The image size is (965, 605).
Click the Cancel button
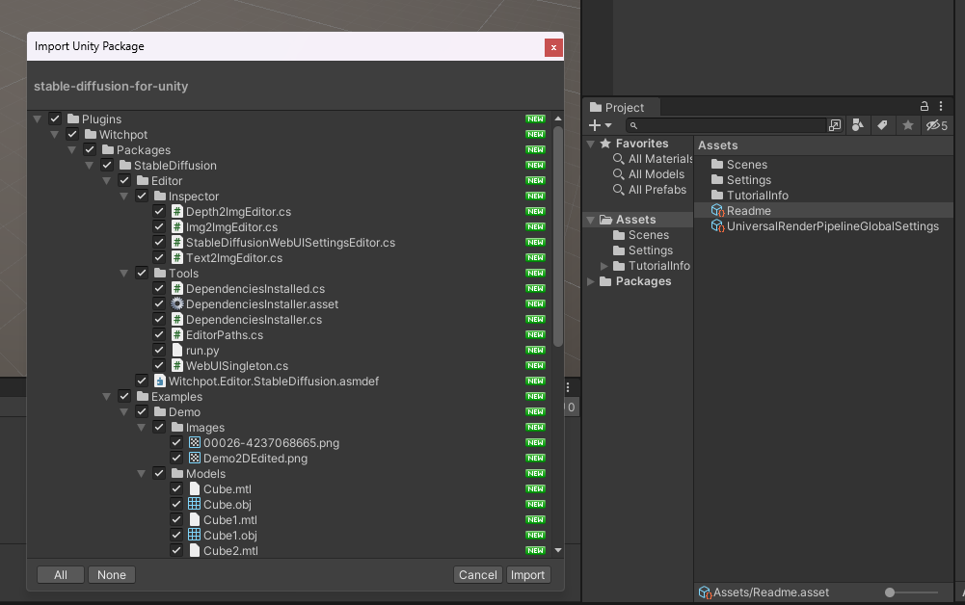coord(477,575)
